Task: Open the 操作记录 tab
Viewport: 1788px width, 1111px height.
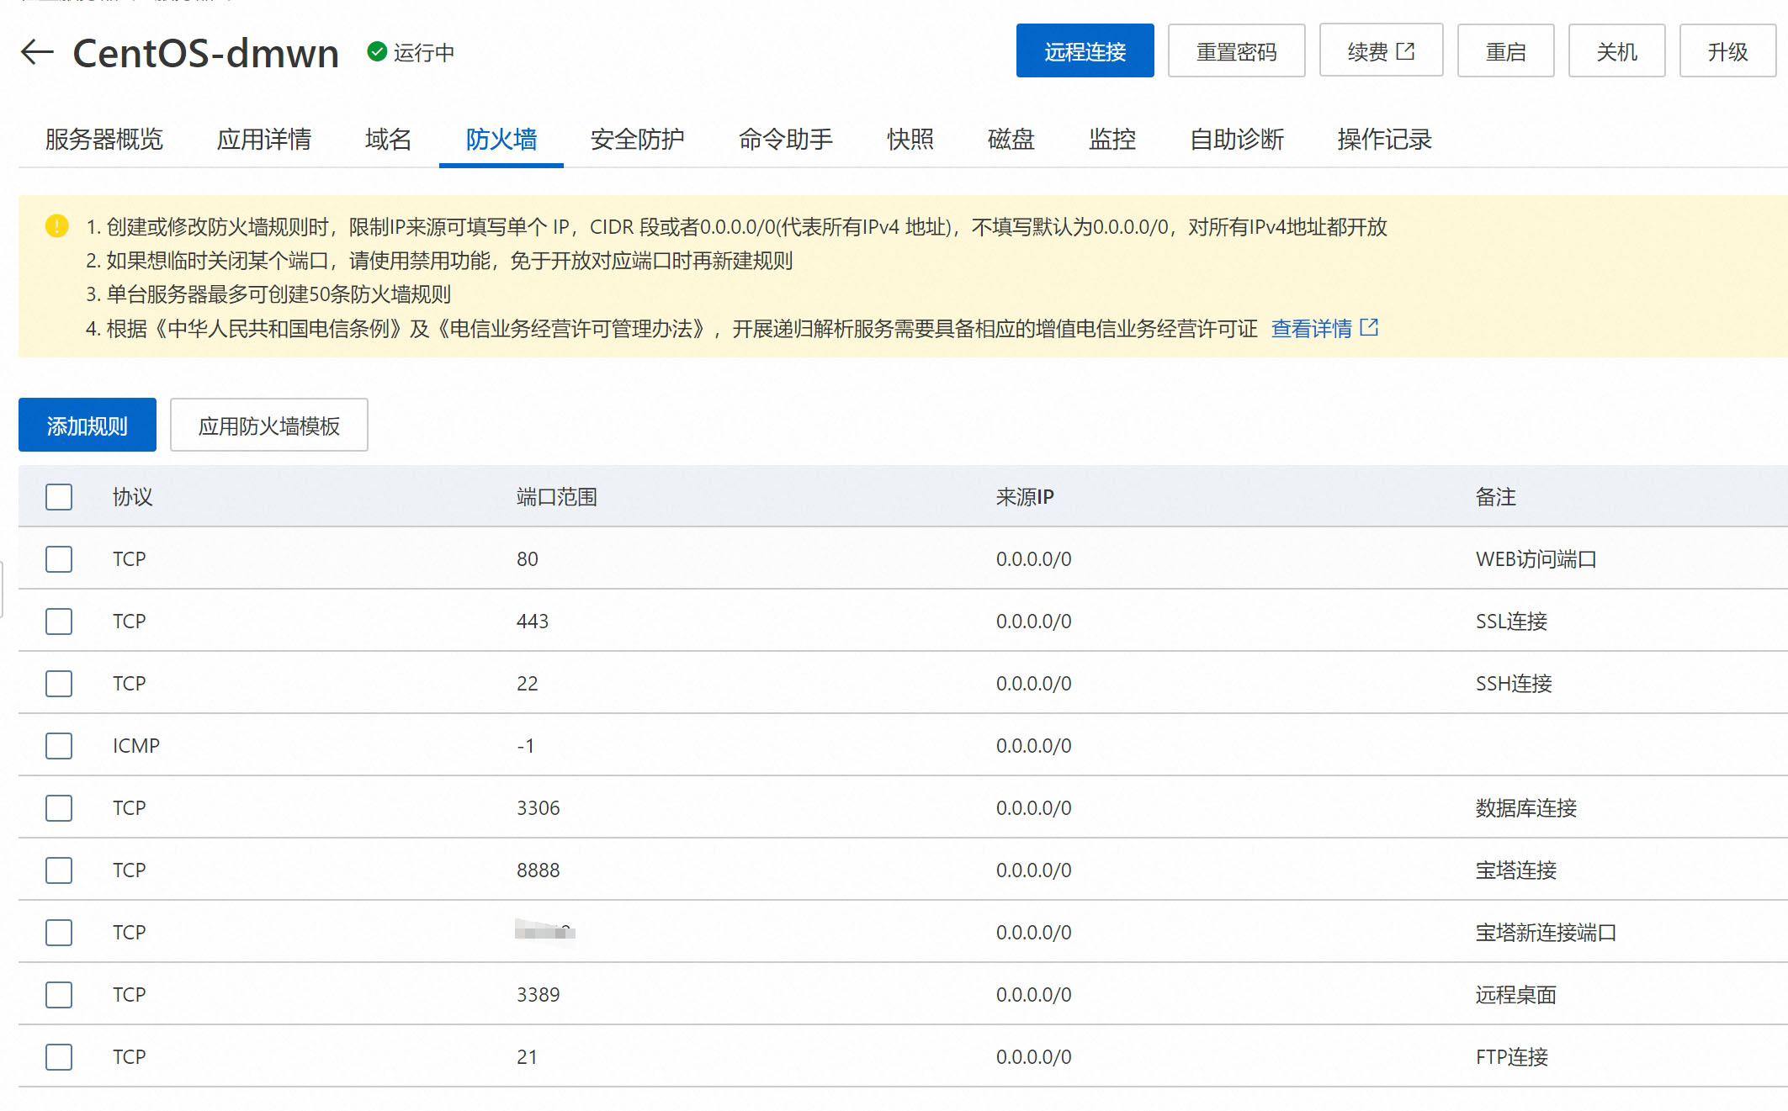Action: (x=1384, y=140)
